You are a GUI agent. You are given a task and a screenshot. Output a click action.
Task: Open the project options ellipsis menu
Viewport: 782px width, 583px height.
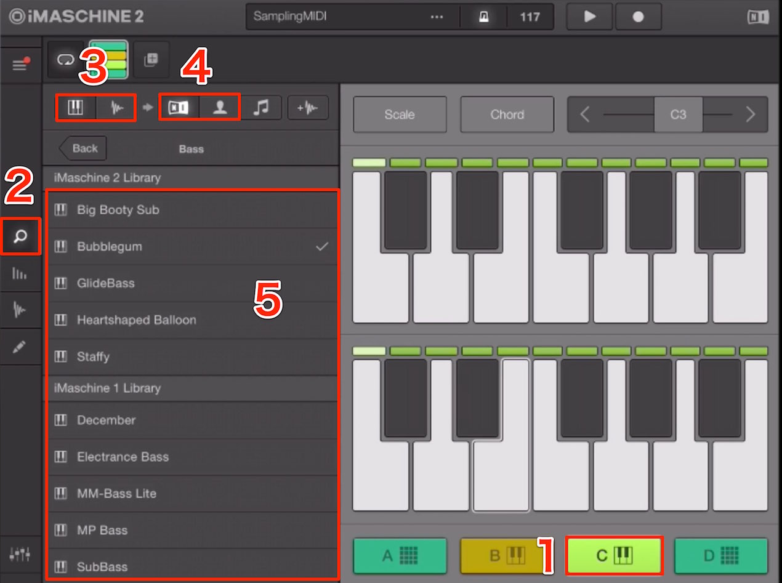(437, 17)
